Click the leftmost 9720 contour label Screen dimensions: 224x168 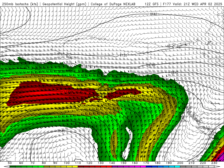61,54
